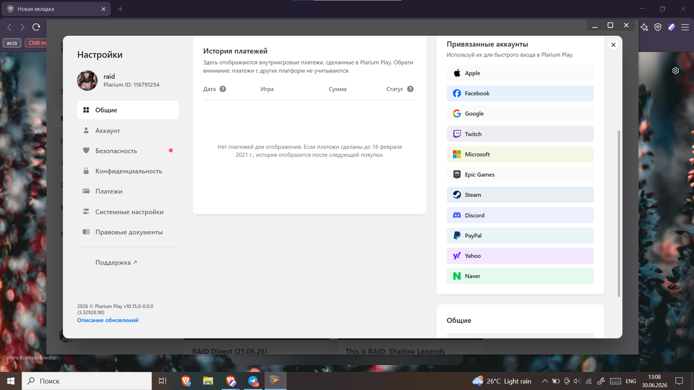Go to Безопасность settings section
This screenshot has height=390, width=694.
coord(128,151)
